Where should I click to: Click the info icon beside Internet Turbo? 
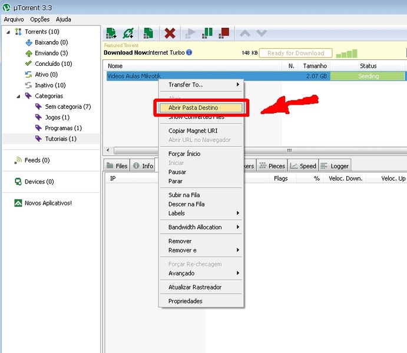point(189,52)
